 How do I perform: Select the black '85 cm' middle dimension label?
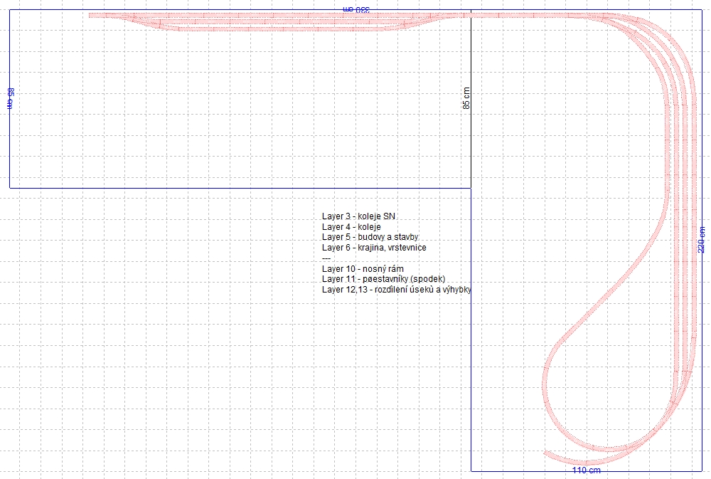(466, 98)
